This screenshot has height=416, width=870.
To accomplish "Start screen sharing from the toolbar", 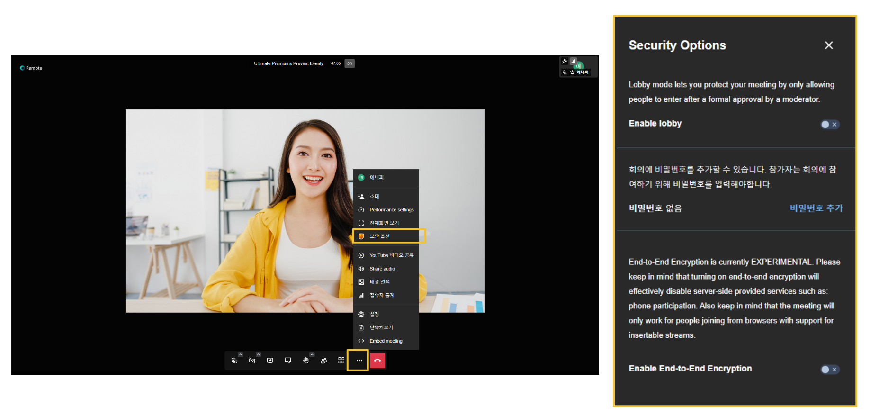I will click(270, 361).
